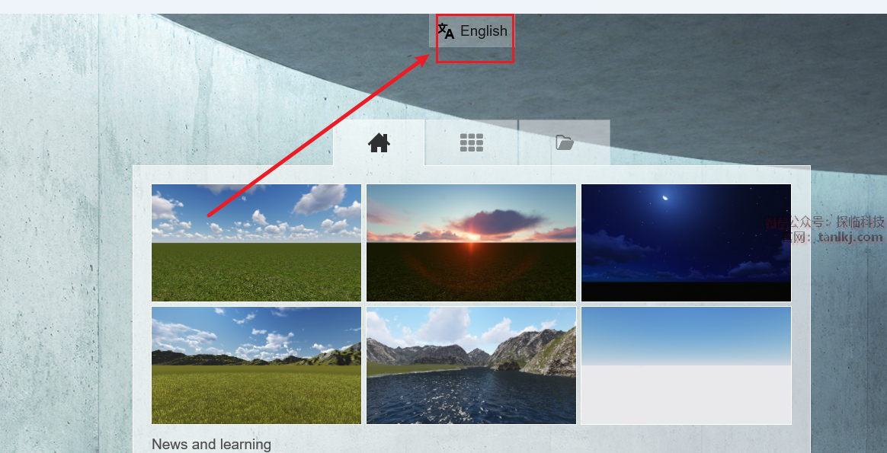Pick the template with rocky mountains and water
Image resolution: width=887 pixels, height=453 pixels.
[471, 365]
